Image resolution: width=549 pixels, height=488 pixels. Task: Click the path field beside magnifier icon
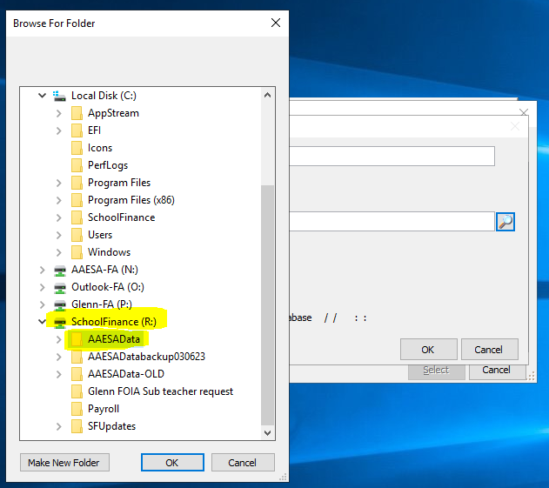tap(392, 221)
